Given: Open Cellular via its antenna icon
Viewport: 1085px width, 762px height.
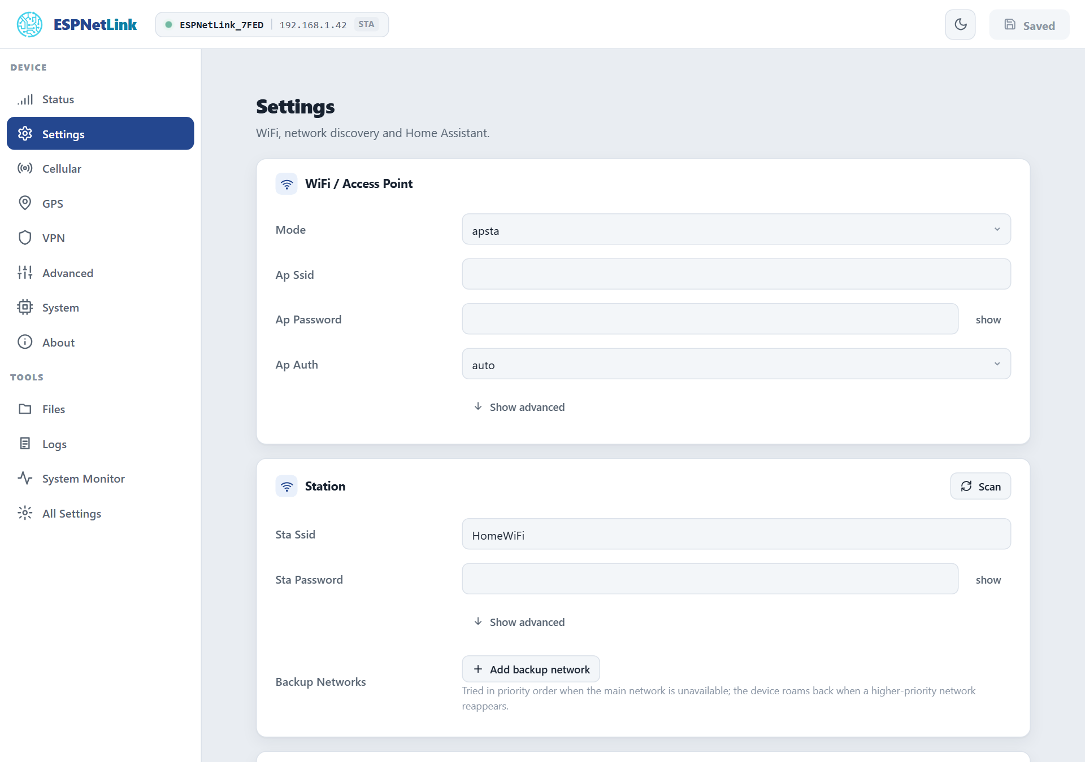Looking at the screenshot, I should tap(25, 168).
